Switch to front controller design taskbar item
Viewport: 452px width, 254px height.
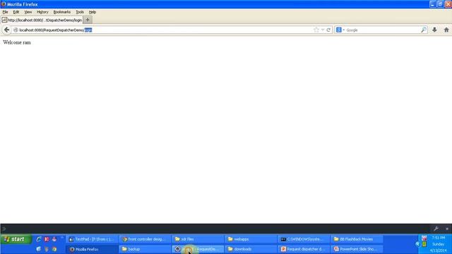click(145, 239)
